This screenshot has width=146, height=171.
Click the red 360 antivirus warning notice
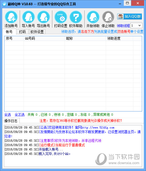pyautogui.click(x=81, y=121)
